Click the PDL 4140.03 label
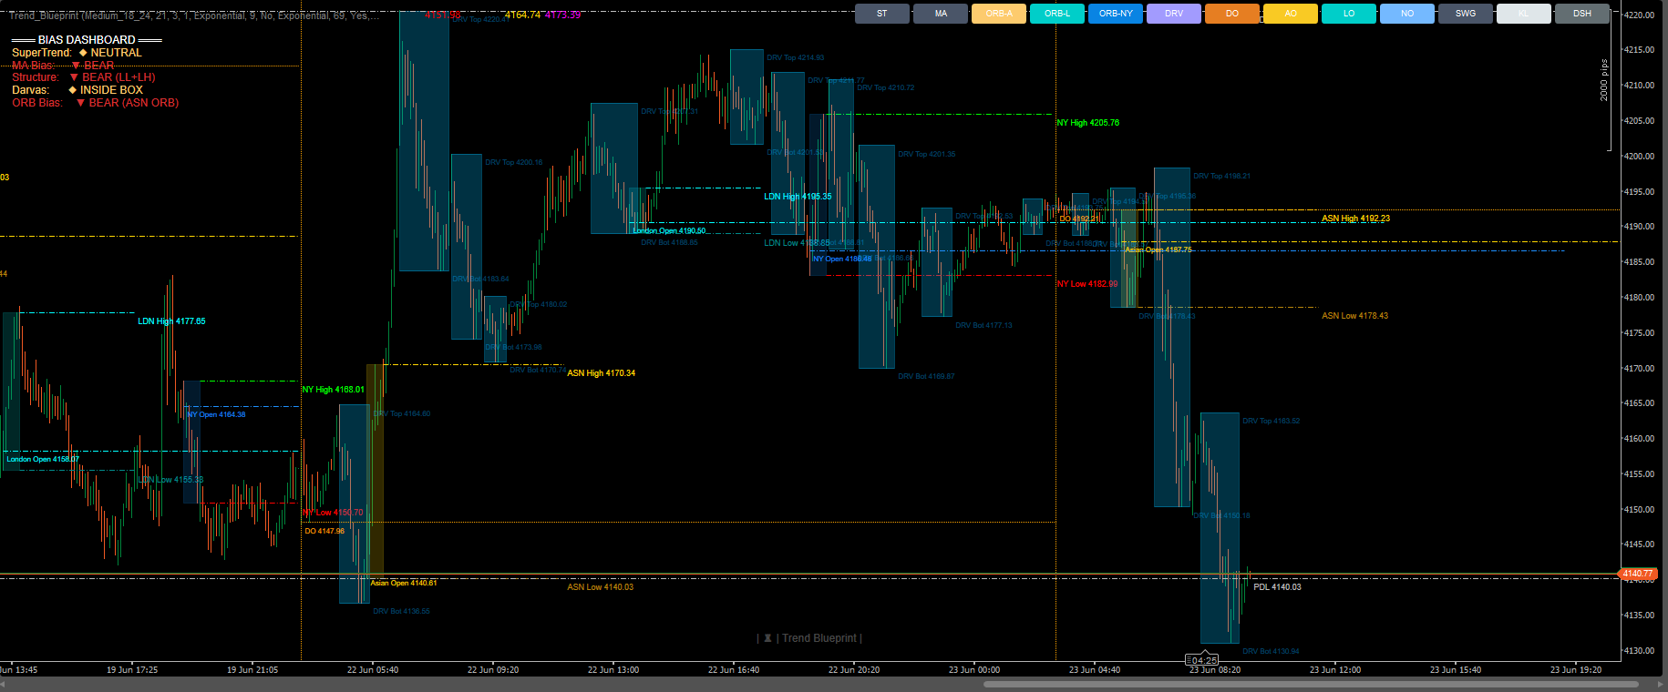The width and height of the screenshot is (1668, 692). click(1278, 587)
